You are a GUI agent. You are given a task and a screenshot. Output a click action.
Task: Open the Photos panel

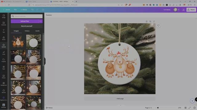(x=4, y=76)
